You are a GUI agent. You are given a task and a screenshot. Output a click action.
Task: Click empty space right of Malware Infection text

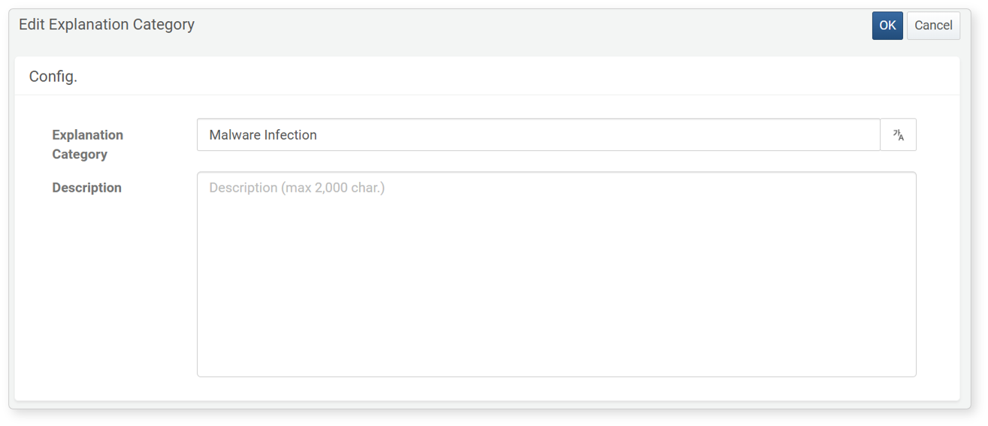pyautogui.click(x=601, y=135)
